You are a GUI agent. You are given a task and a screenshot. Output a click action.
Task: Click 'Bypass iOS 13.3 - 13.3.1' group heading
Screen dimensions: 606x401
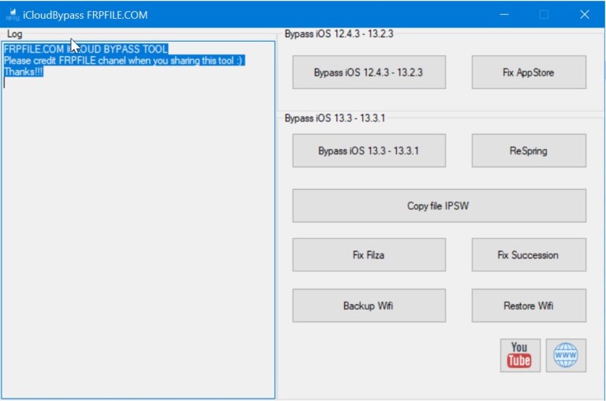pyautogui.click(x=335, y=118)
